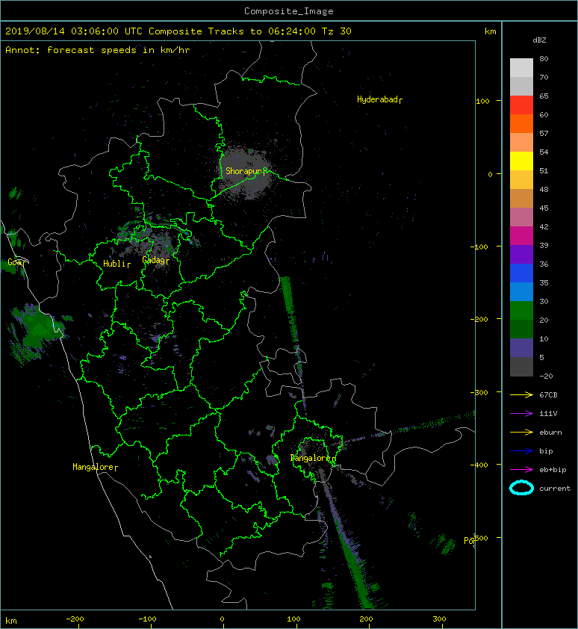The image size is (578, 629).
Task: Click the km unit label at bottom left
Action: pyautogui.click(x=11, y=621)
